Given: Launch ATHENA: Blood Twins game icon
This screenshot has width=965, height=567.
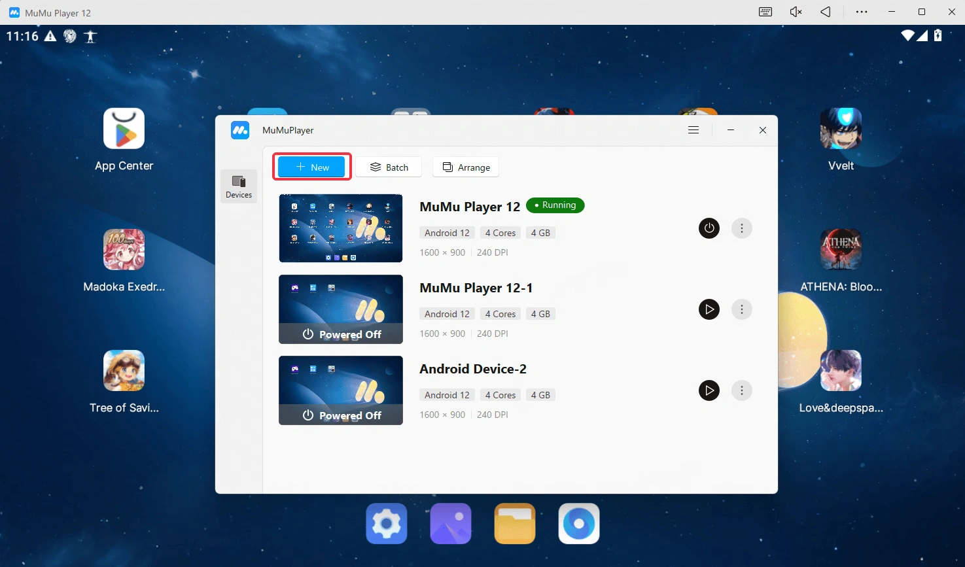Looking at the screenshot, I should tap(841, 249).
